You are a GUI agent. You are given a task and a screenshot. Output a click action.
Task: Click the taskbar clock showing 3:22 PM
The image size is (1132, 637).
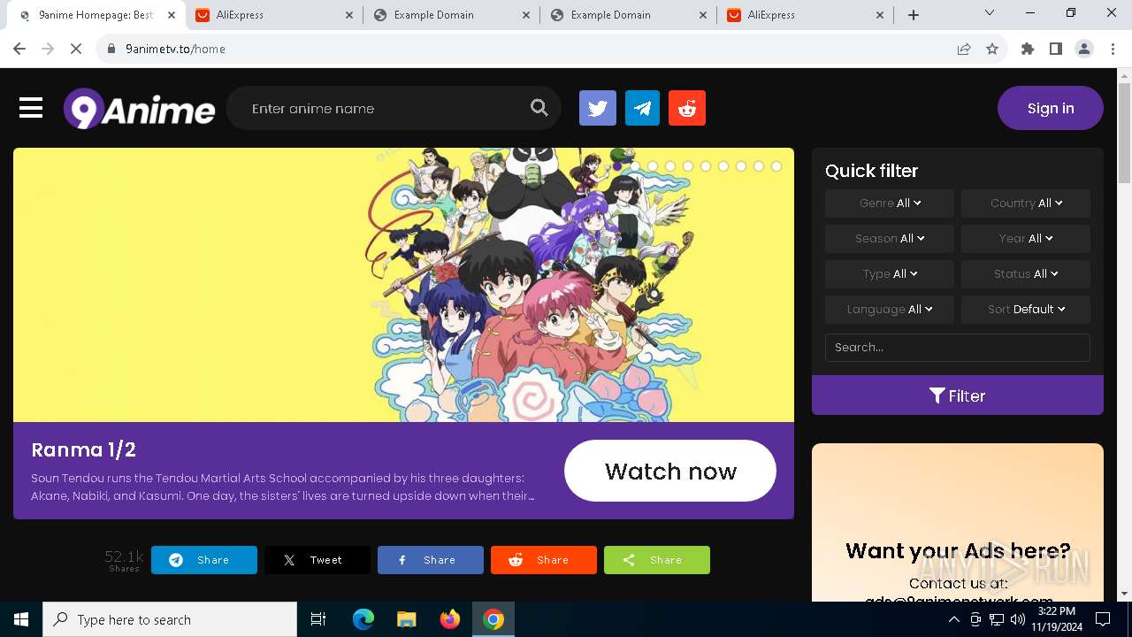click(1057, 619)
